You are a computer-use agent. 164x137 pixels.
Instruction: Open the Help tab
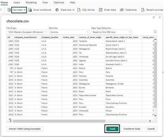click(72, 2)
